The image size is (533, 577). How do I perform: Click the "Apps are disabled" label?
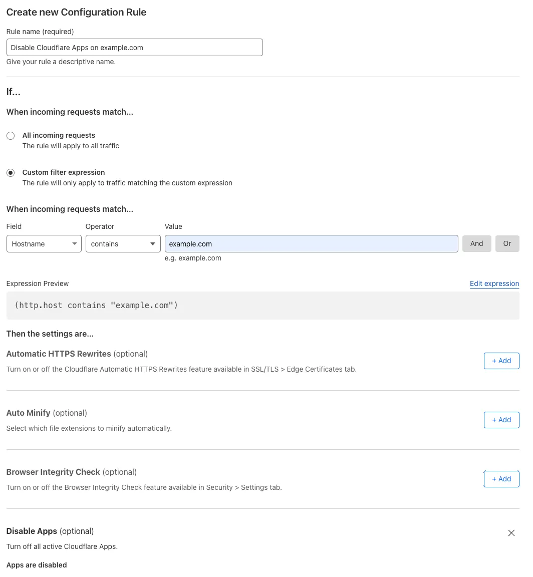tap(36, 564)
